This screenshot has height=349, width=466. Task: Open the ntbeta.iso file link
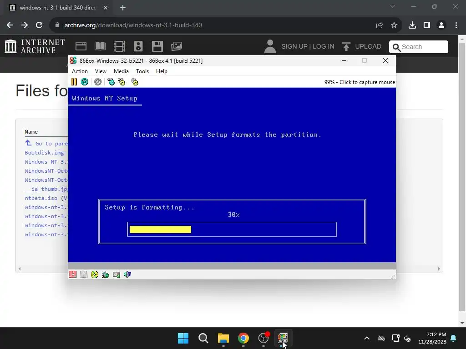(41, 198)
